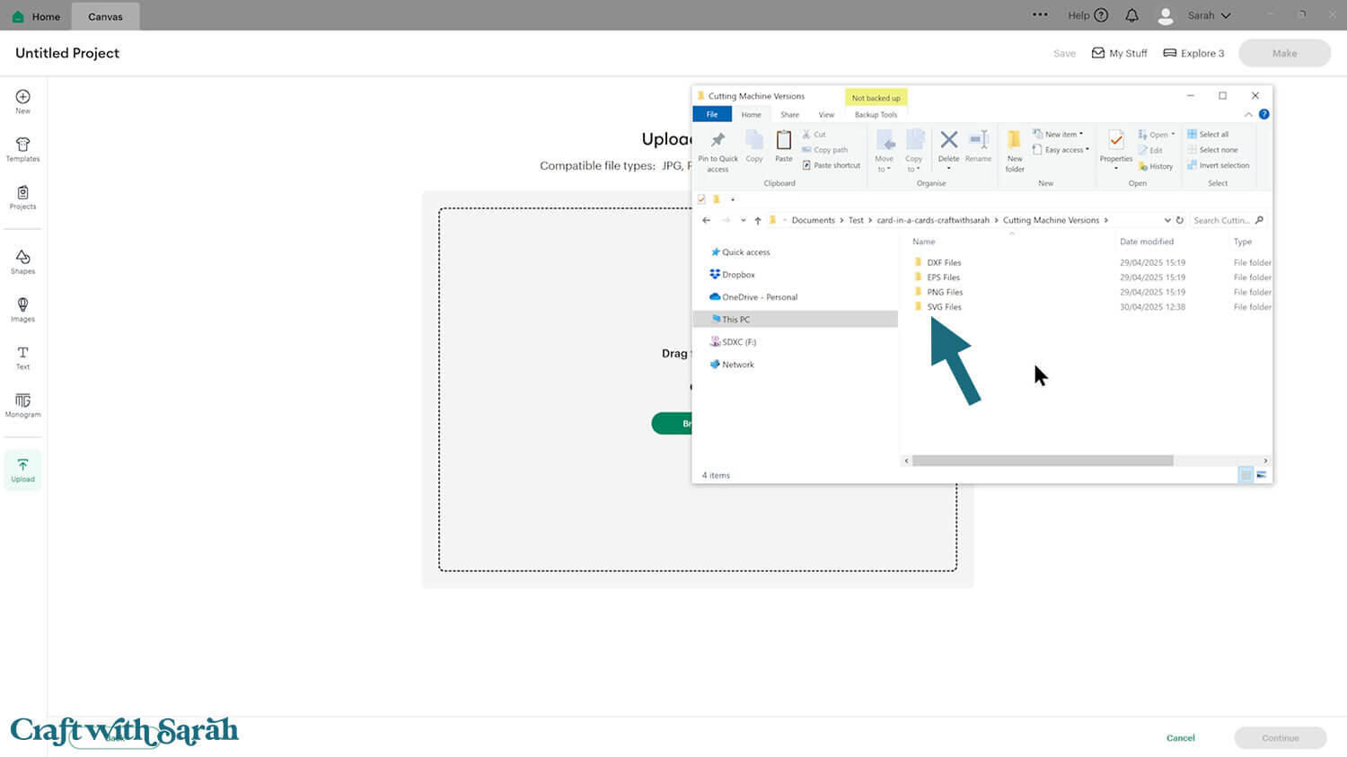Image resolution: width=1347 pixels, height=757 pixels.
Task: Switch to large icons view toggle
Action: tap(1262, 475)
